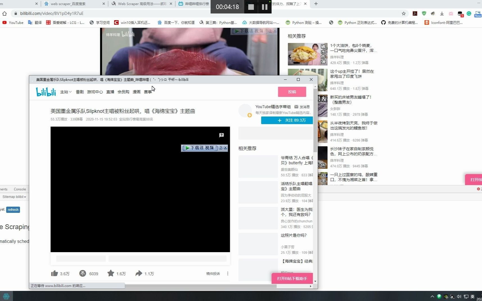This screenshot has width=482, height=301.
Task: Open 赛事 nav item
Action: tap(148, 92)
